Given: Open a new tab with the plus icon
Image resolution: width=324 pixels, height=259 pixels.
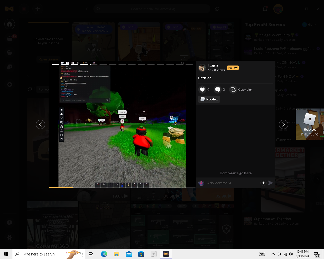Looking at the screenshot, I should click(x=38, y=9).
